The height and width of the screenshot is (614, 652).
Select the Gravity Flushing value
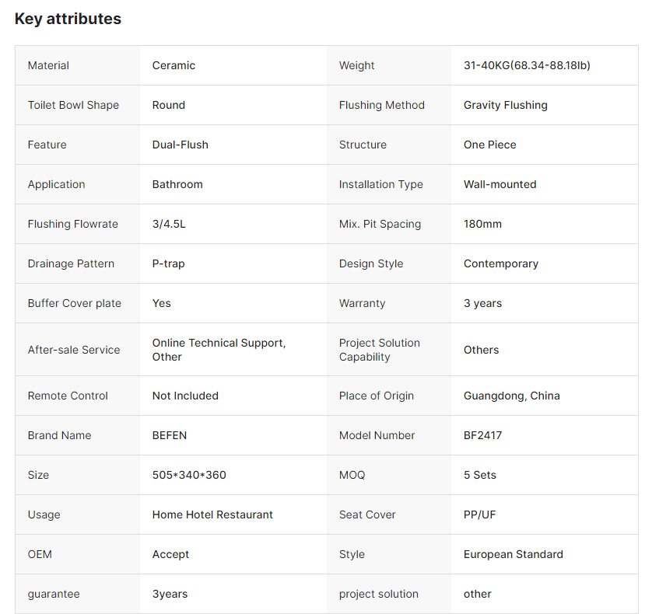click(x=505, y=105)
